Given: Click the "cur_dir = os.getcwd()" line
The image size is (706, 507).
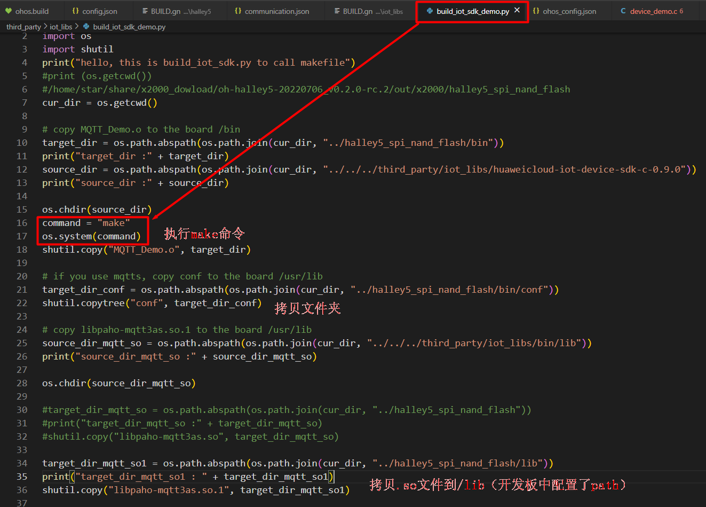Looking at the screenshot, I should click(x=100, y=103).
